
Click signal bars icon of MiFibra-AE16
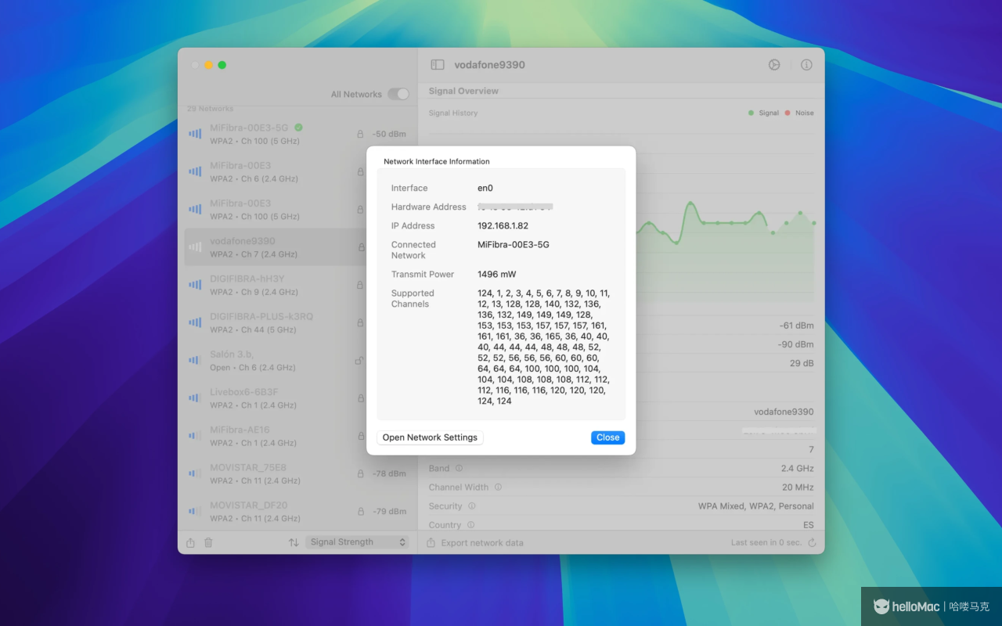pyautogui.click(x=195, y=436)
